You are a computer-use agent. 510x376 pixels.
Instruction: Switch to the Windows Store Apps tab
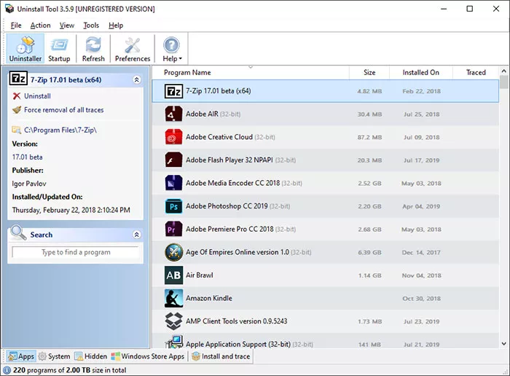(x=148, y=356)
